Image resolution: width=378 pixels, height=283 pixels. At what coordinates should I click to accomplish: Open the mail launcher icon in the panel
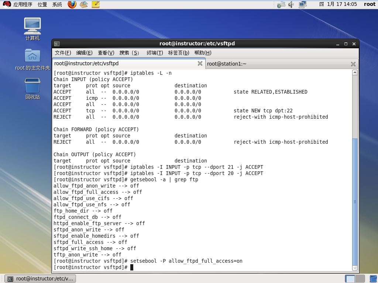click(x=84, y=4)
